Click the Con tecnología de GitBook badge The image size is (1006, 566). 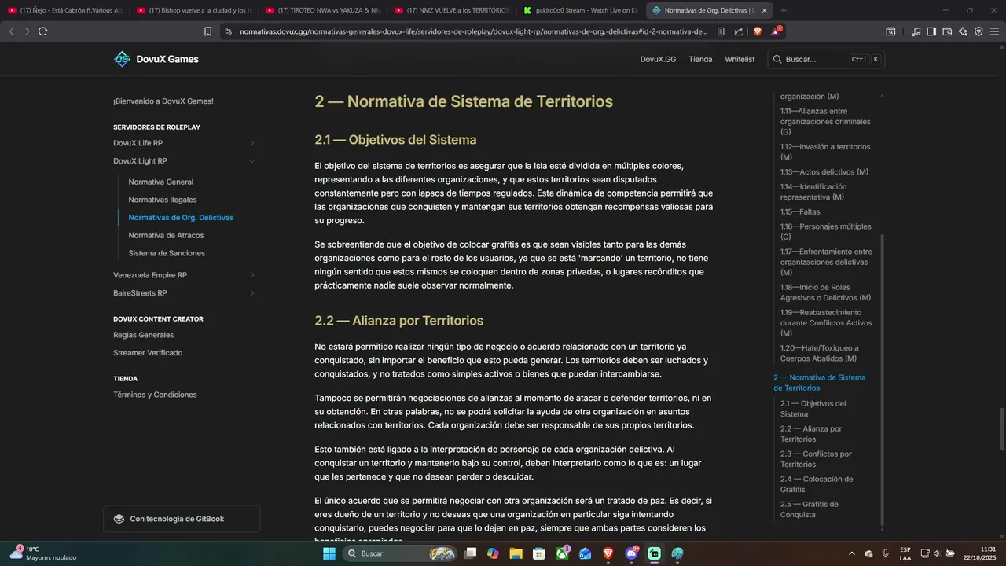182,519
